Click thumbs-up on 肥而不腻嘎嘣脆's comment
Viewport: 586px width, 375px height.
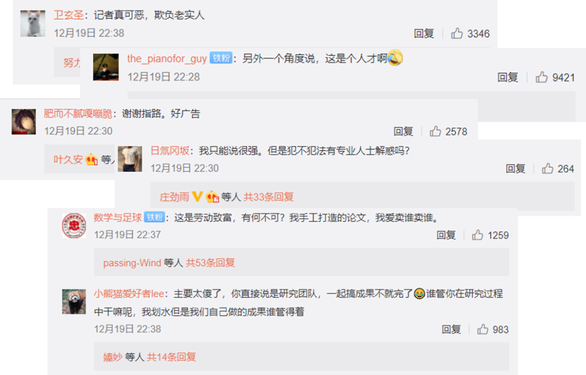pyautogui.click(x=435, y=131)
